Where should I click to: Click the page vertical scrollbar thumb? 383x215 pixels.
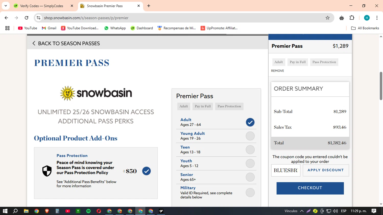pyautogui.click(x=381, y=86)
